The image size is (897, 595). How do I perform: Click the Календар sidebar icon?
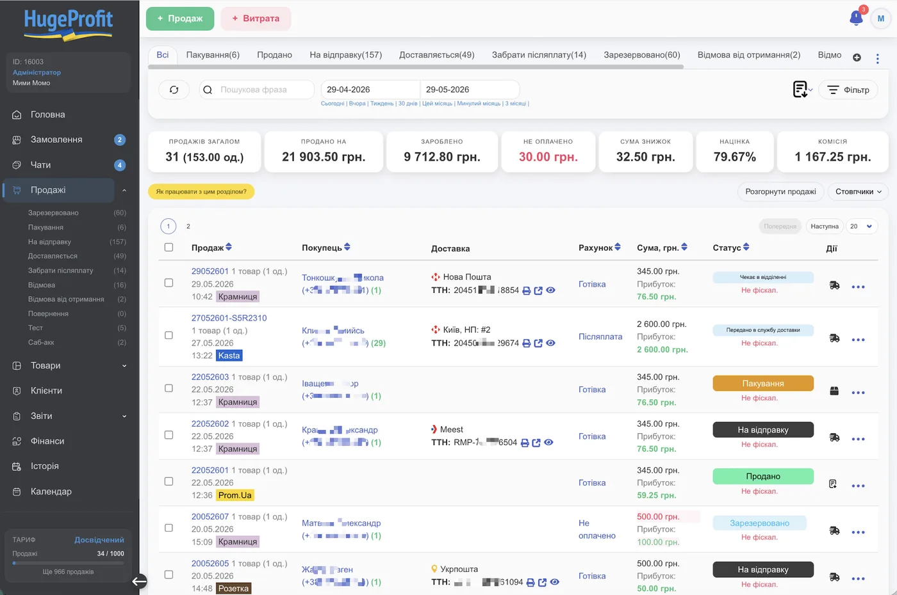[x=17, y=491]
